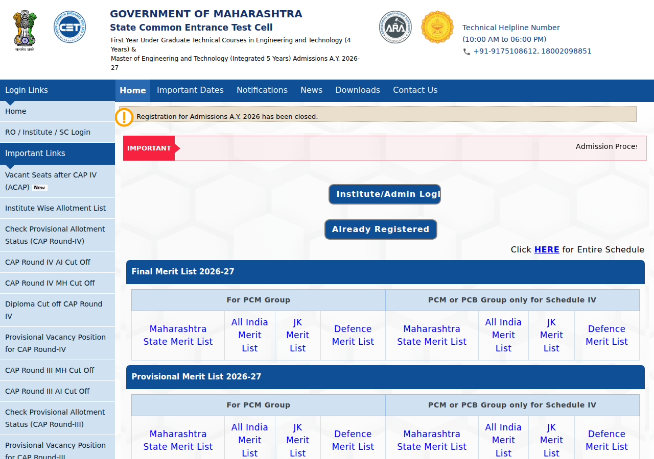Click the red IMPORTANT label
Image resolution: width=654 pixels, height=459 pixels.
(x=149, y=148)
